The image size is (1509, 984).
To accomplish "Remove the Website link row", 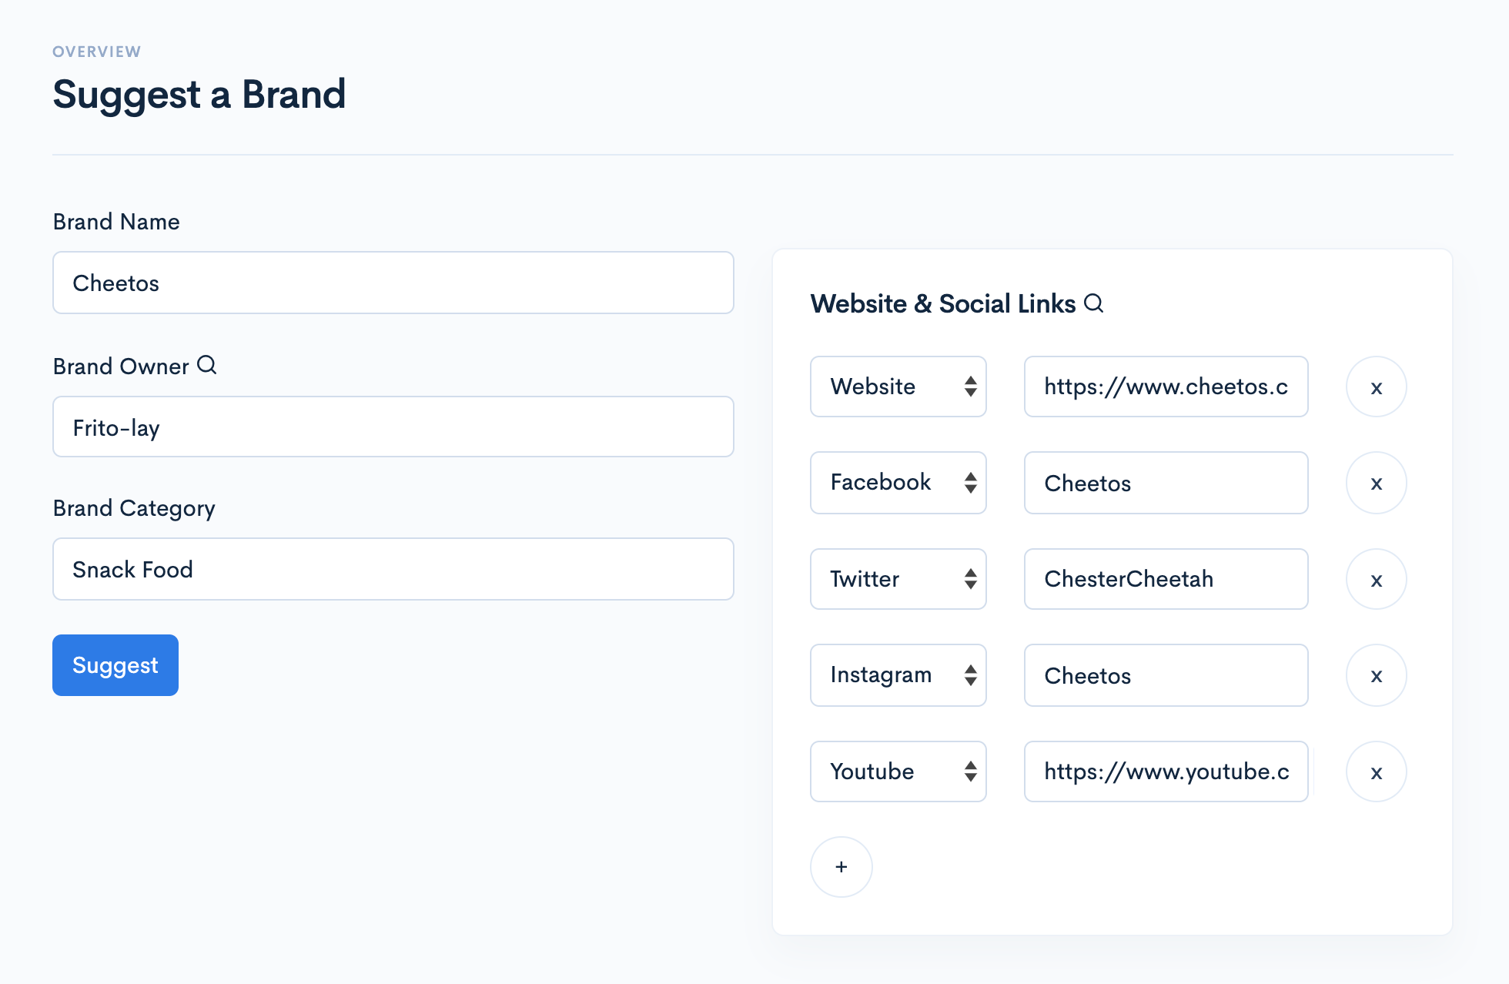I will click(1377, 387).
